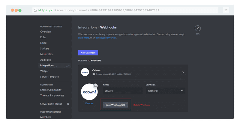Click the Integrations breadcrumb in header
Image resolution: width=240 pixels, height=124 pixels.
click(x=88, y=27)
